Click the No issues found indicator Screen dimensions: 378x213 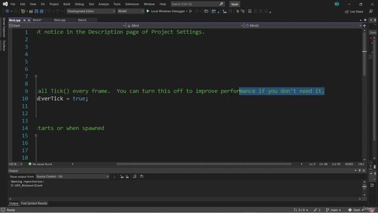pyautogui.click(x=40, y=164)
